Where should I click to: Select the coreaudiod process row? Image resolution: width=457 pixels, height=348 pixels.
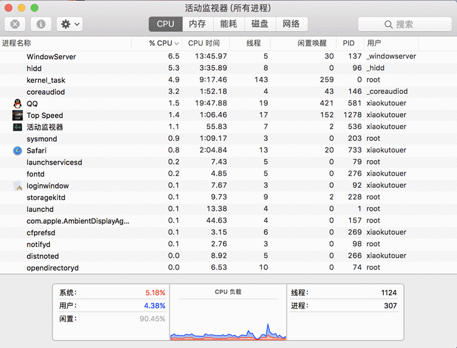[x=228, y=92]
